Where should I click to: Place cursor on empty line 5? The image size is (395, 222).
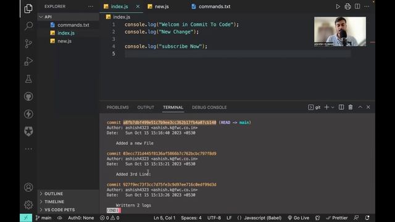pos(237,54)
